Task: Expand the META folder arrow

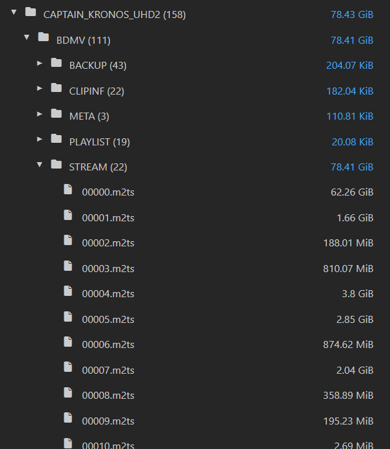Action: [x=40, y=114]
